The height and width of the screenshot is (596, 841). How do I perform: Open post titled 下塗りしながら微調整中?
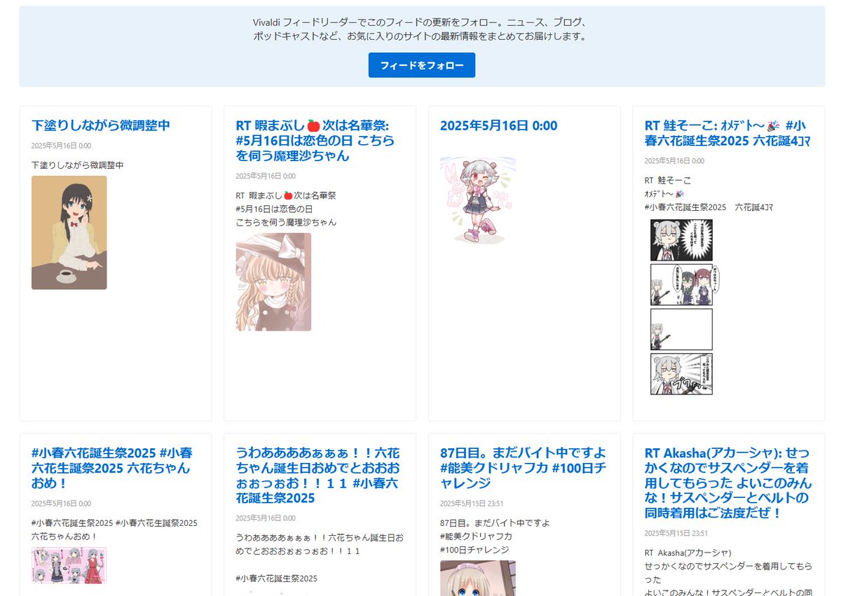tap(101, 125)
